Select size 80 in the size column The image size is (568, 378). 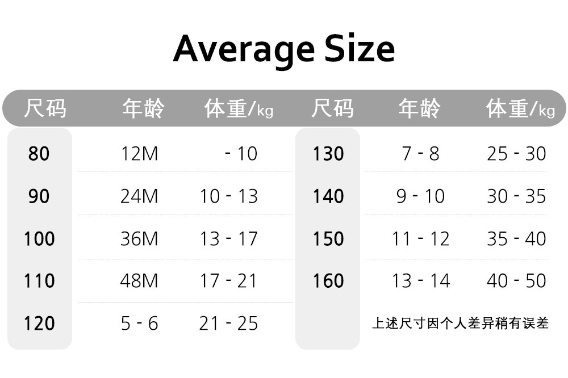pyautogui.click(x=39, y=153)
